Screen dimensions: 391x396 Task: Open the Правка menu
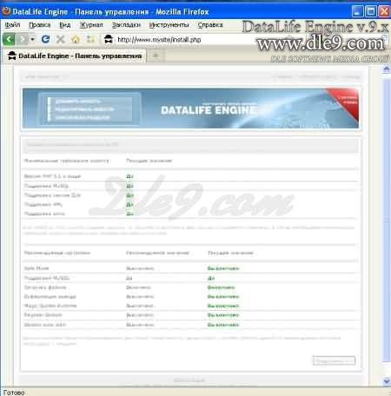(39, 25)
